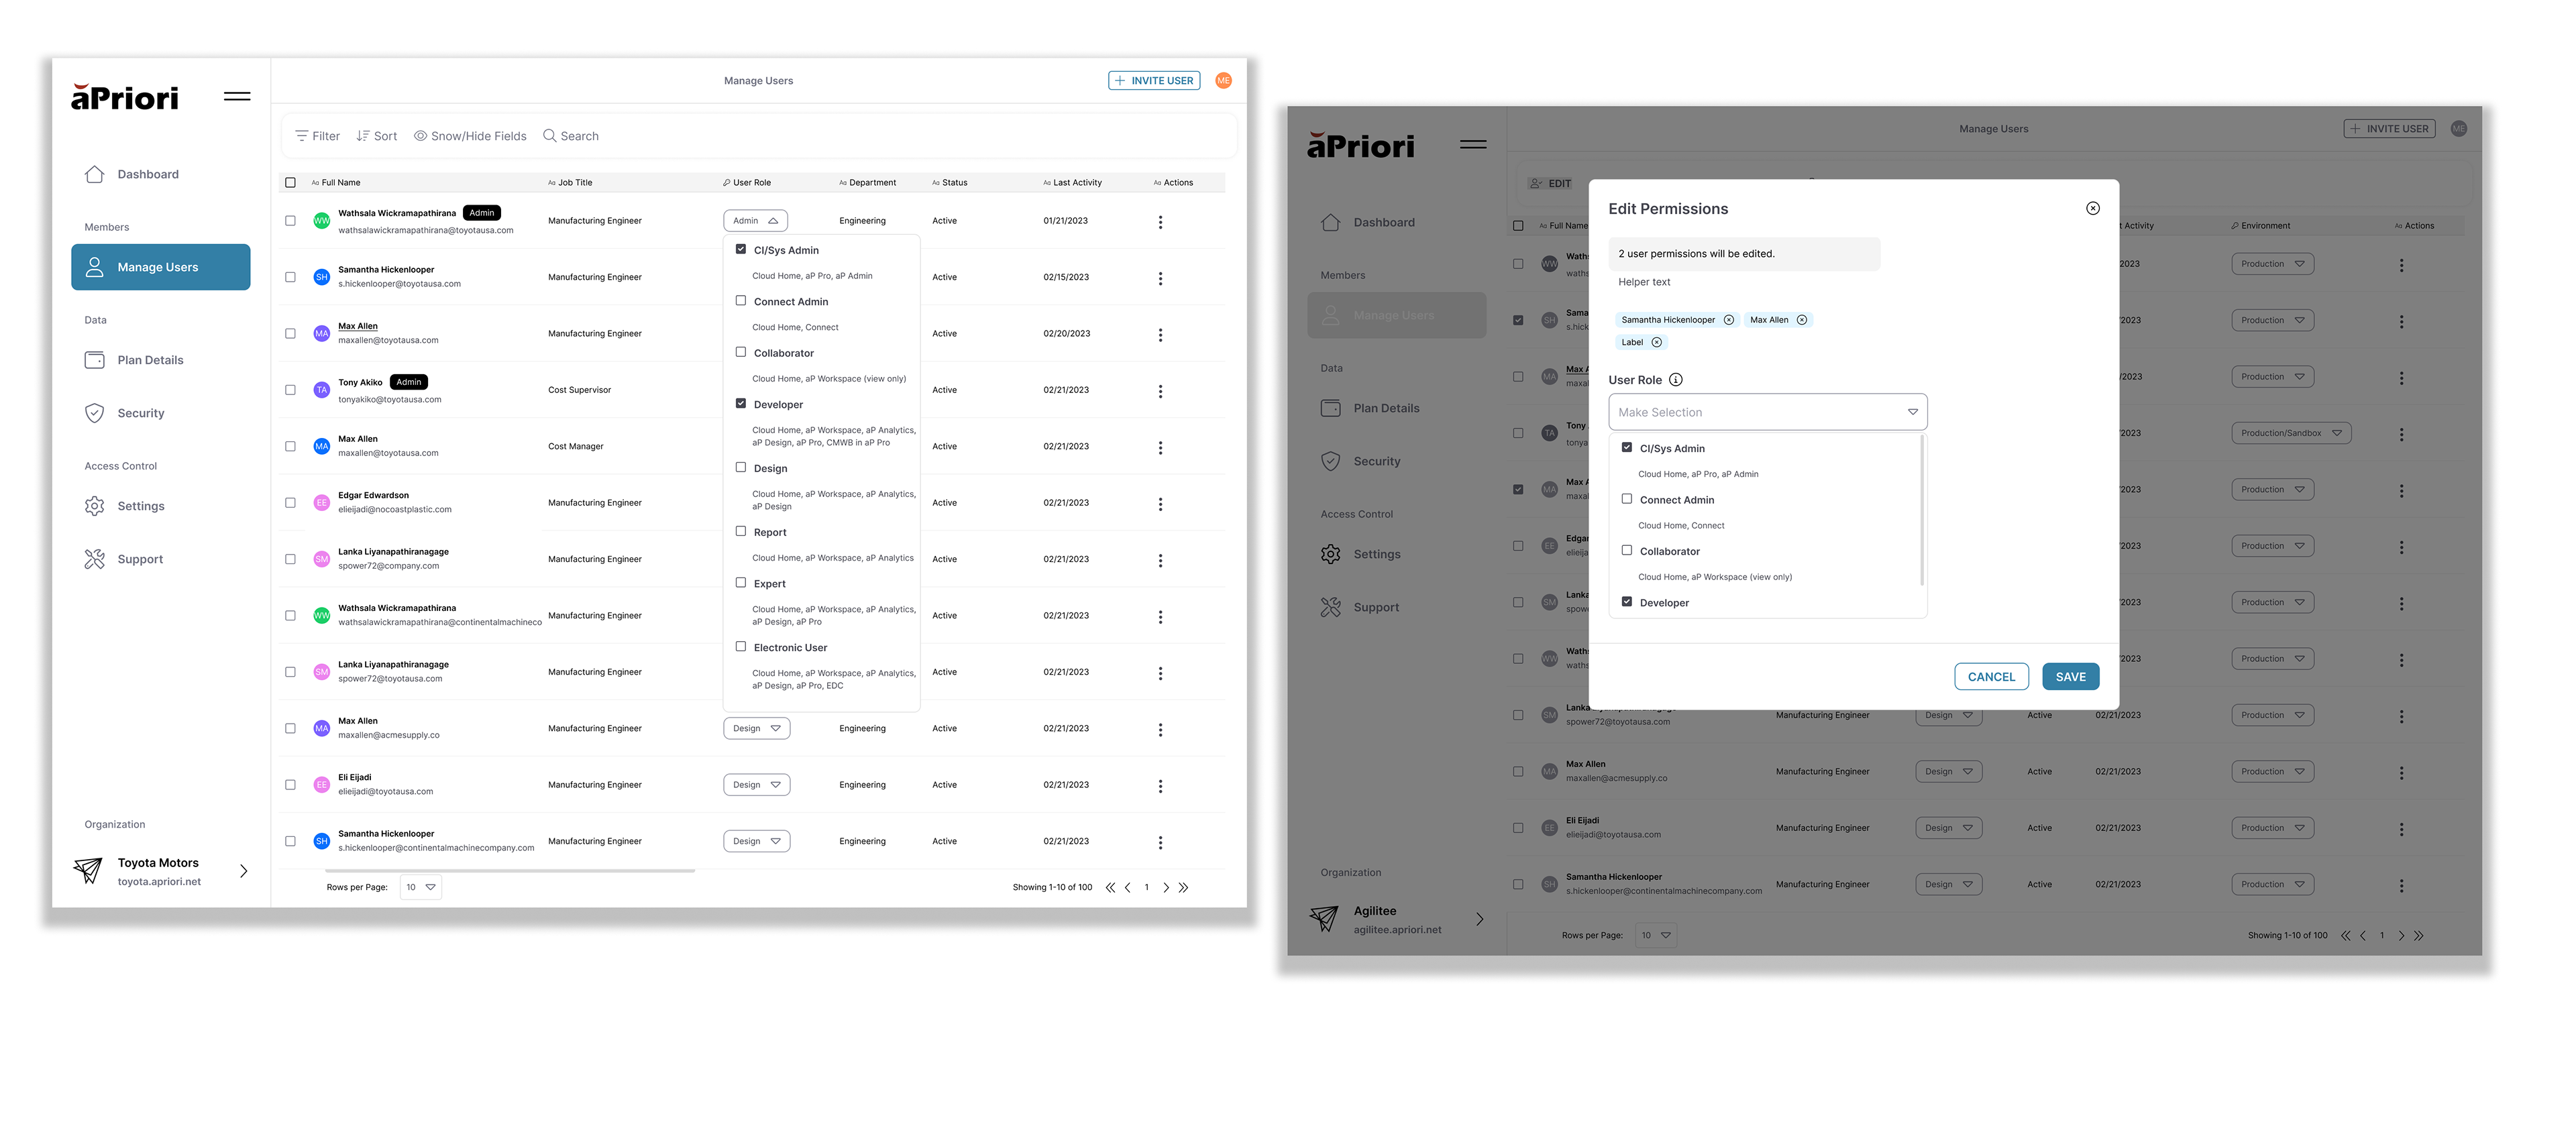Viewport: 2576px width, 1124px height.
Task: Check Design in the left role list
Action: tap(741, 467)
